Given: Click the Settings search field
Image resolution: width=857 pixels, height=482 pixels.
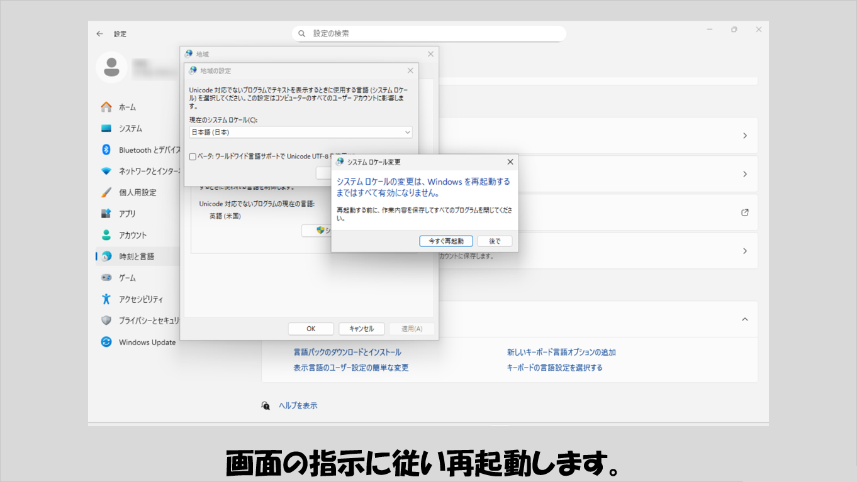Looking at the screenshot, I should (429, 33).
